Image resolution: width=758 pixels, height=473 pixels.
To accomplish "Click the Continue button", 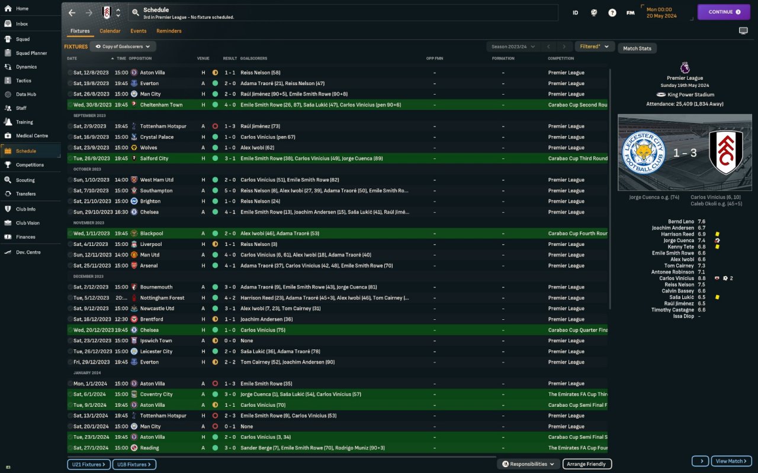I will pyautogui.click(x=724, y=12).
